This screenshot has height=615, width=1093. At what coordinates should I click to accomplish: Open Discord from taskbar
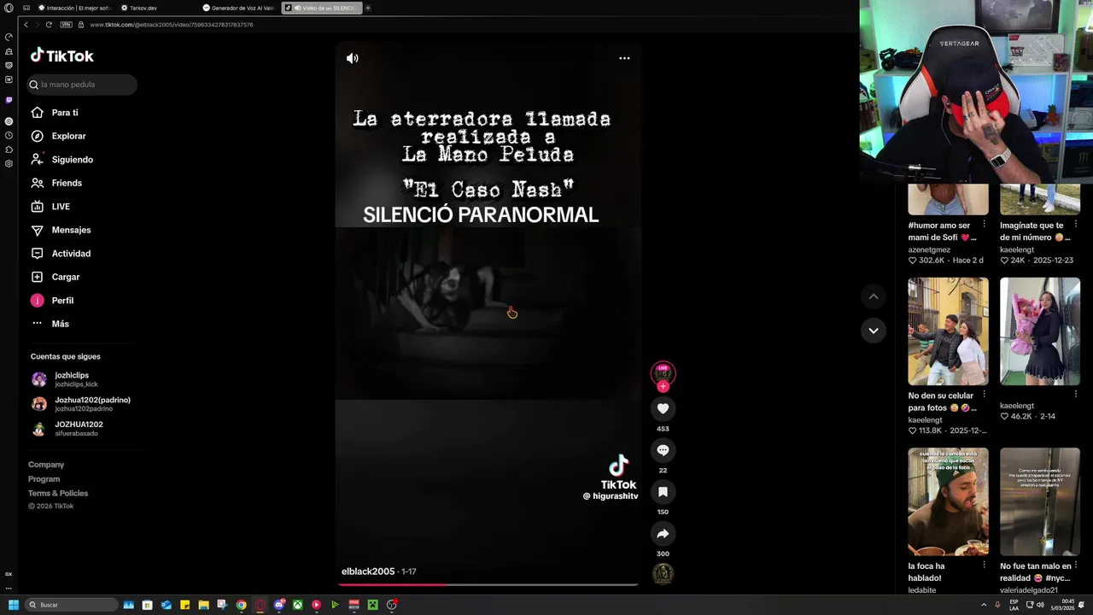point(279,605)
